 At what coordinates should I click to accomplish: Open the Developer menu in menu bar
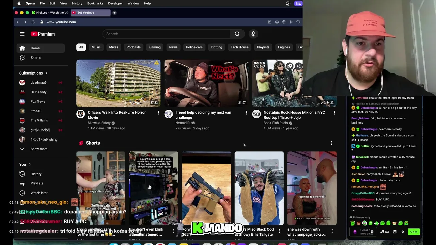(115, 3)
